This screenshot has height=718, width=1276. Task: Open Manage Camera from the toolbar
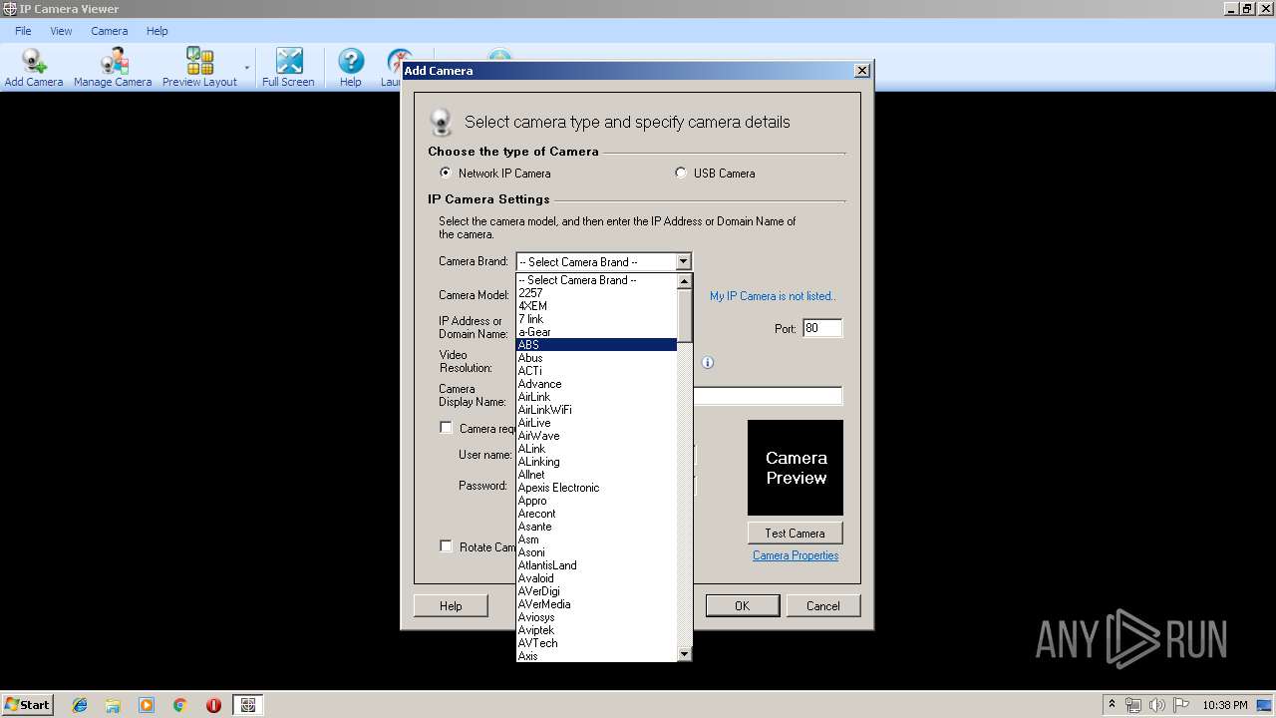pyautogui.click(x=113, y=68)
